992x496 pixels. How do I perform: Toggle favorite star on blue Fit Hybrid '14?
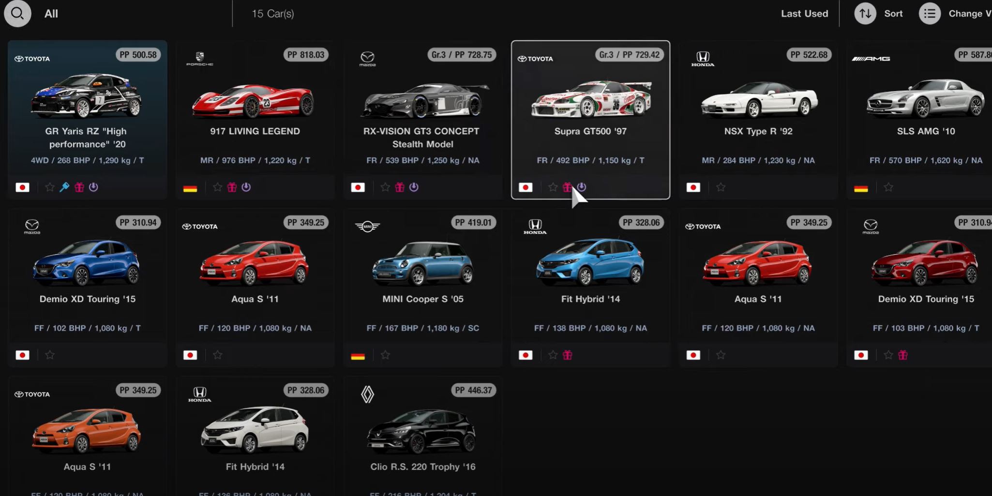[553, 355]
